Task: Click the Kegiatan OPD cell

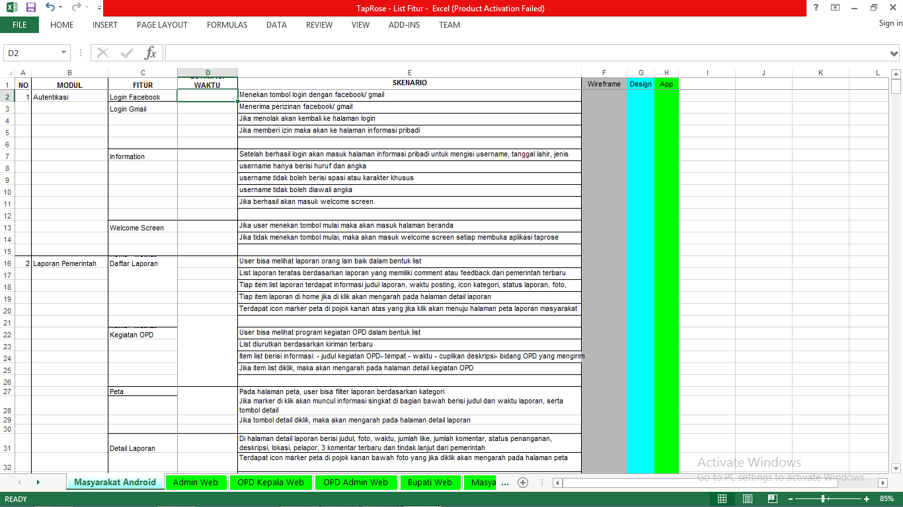Action: coord(143,335)
